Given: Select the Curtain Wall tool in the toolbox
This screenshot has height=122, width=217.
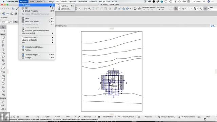Looking at the screenshot, I should coord(3,80).
